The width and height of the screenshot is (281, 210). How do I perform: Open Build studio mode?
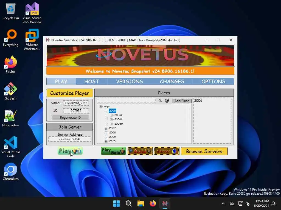pyautogui.click(x=140, y=151)
